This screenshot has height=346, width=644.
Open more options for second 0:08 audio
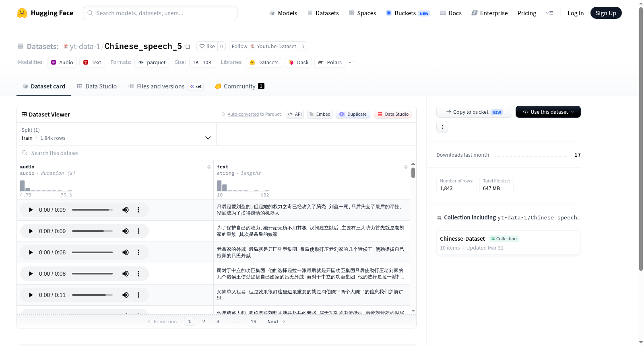coord(138,274)
